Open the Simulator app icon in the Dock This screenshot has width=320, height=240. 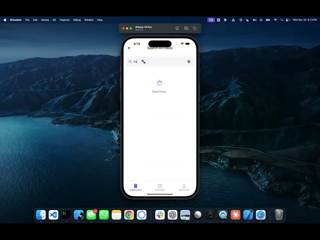[78, 214]
